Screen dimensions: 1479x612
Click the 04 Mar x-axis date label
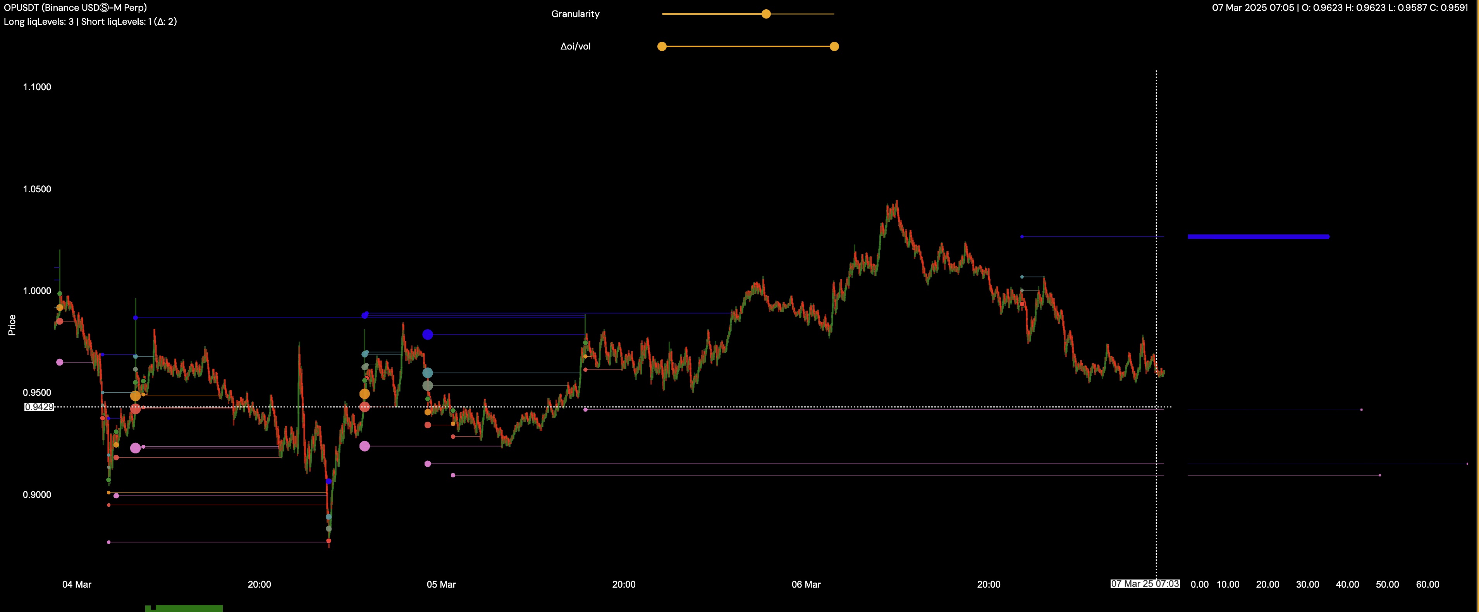pyautogui.click(x=77, y=585)
